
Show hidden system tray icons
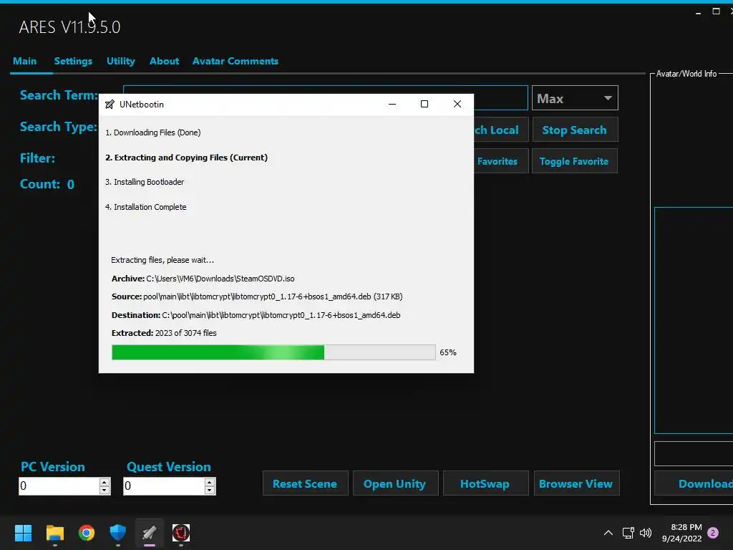tap(608, 533)
